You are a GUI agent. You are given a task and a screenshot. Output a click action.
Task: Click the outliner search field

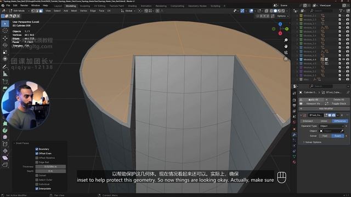[321, 11]
